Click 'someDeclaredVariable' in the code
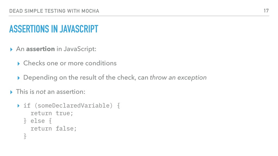This screenshot has height=156, width=278. pos(74,106)
